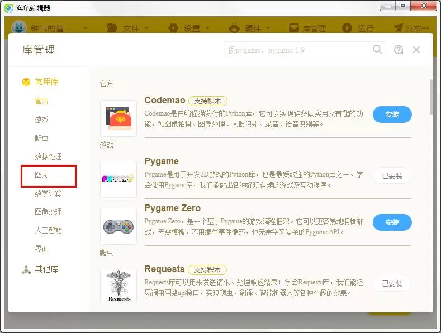Select the 图像处理 sidebar category
Viewport: 441px width, 333px height.
coord(49,212)
